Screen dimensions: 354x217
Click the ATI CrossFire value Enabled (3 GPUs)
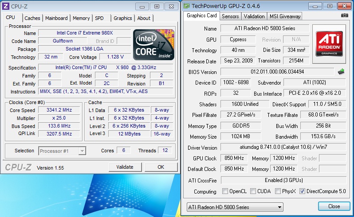[283, 180]
